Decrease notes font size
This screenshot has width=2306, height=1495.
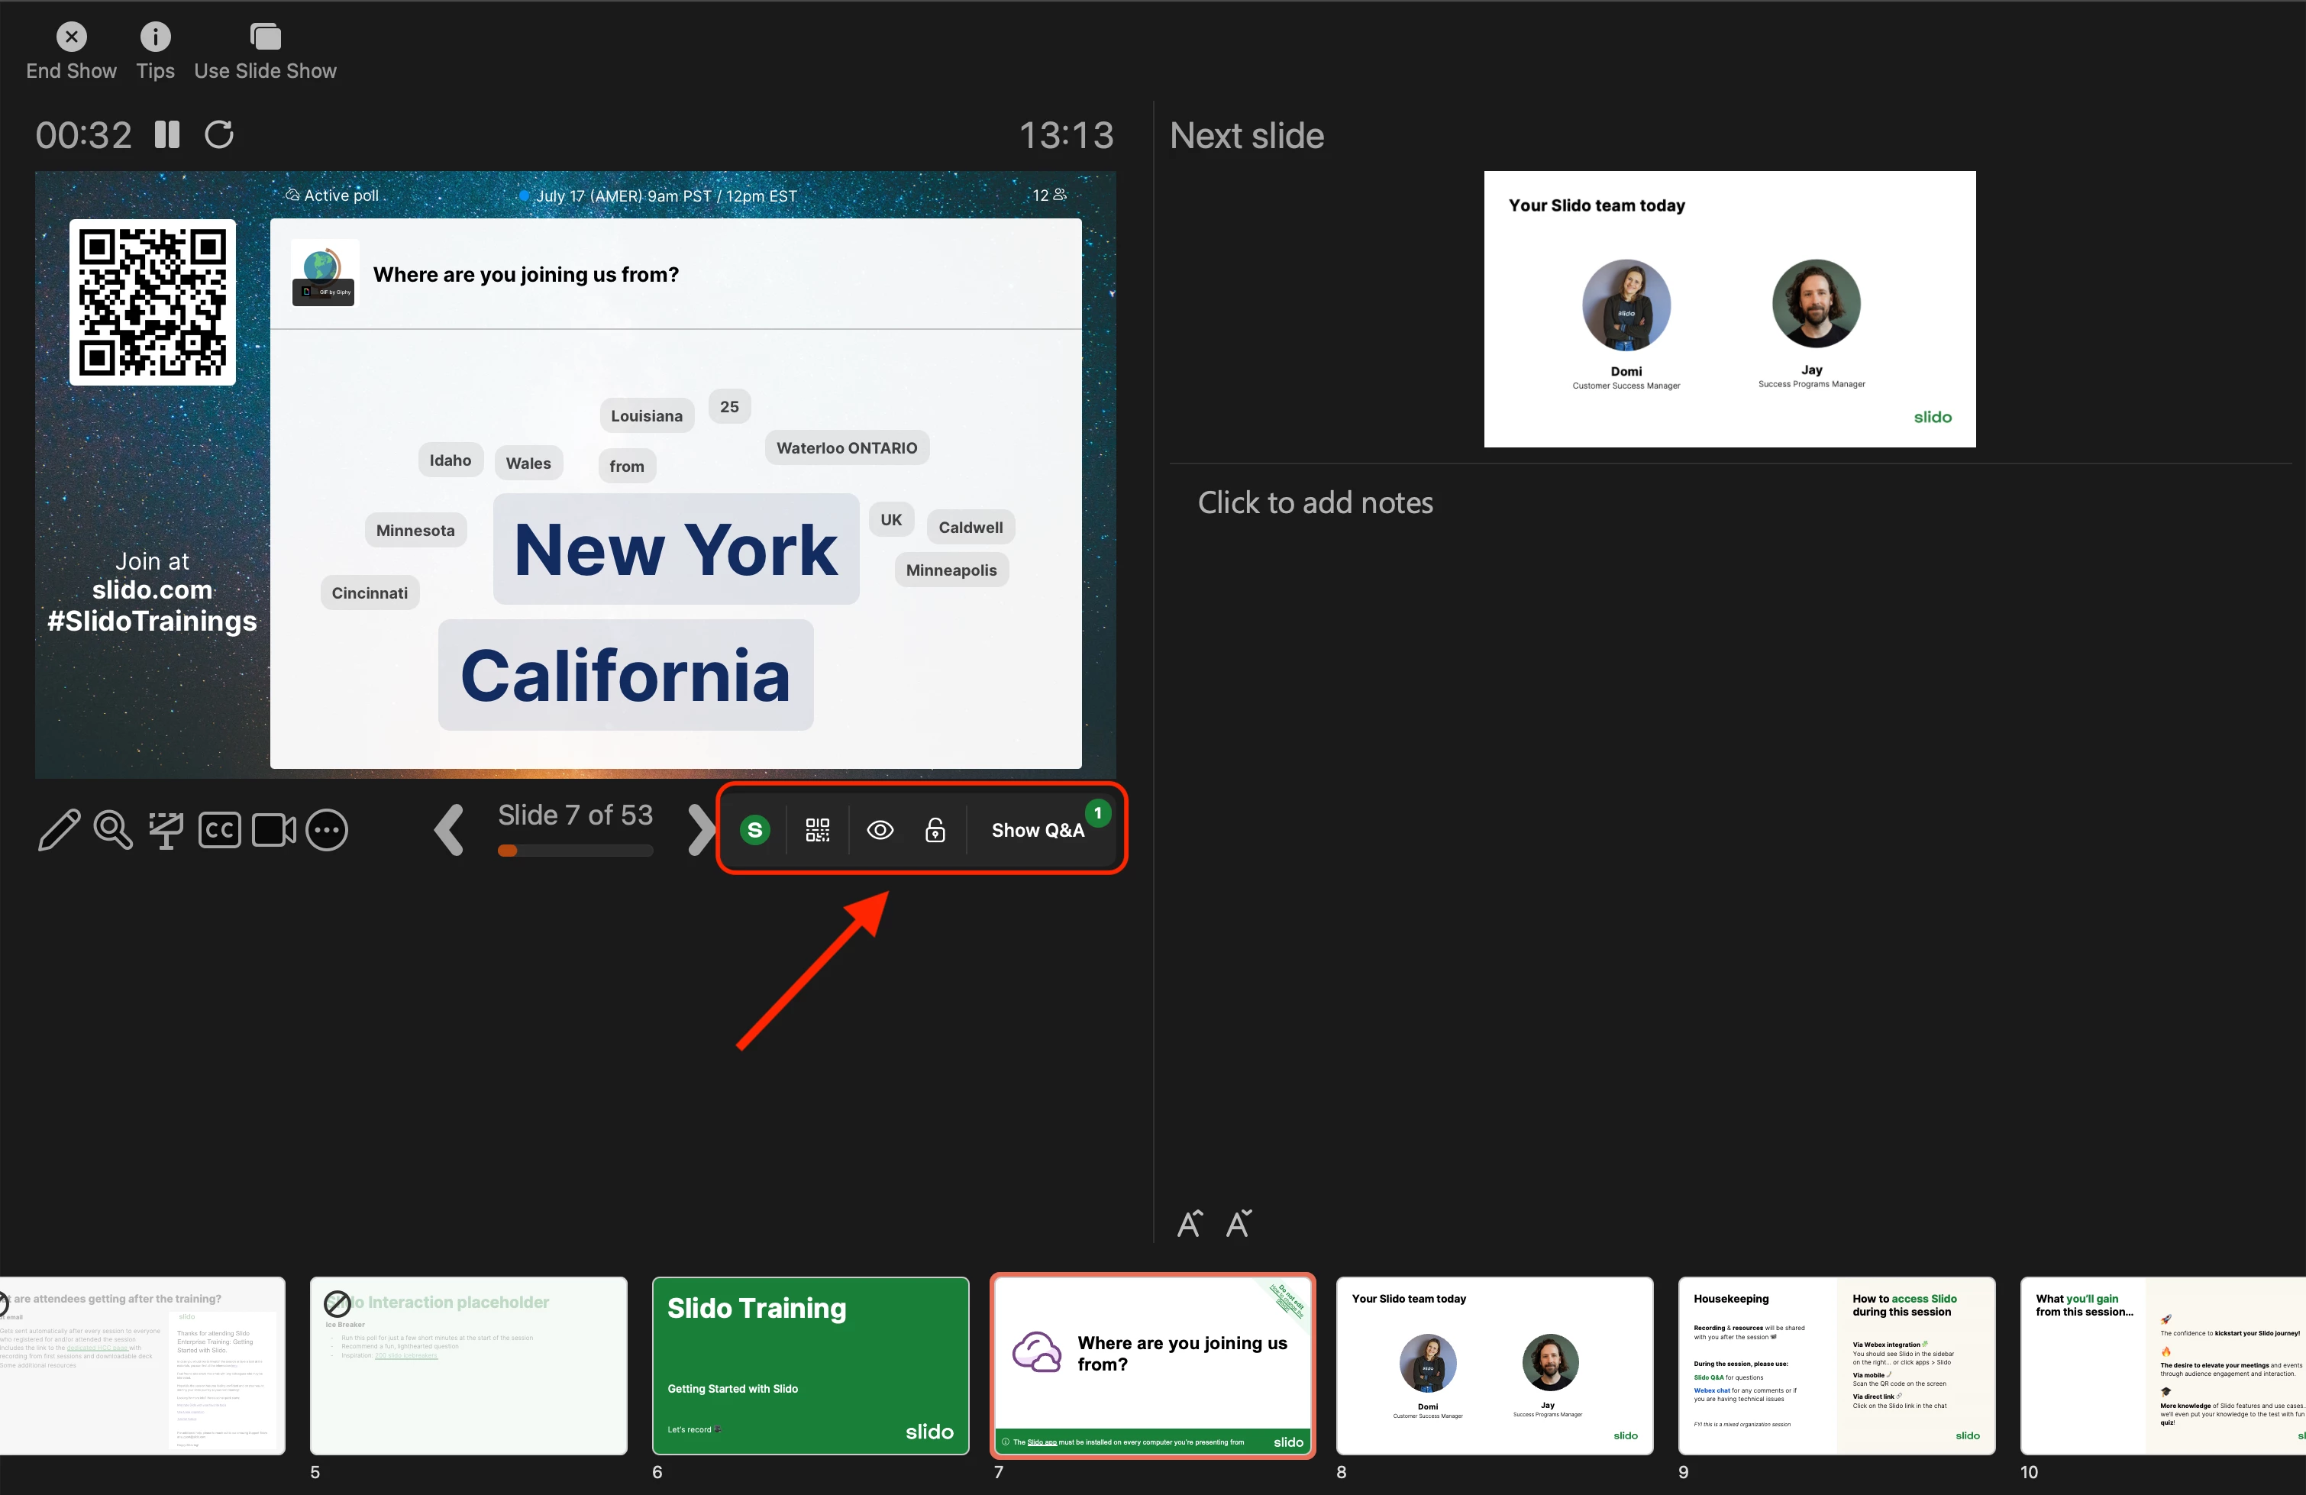[1239, 1224]
